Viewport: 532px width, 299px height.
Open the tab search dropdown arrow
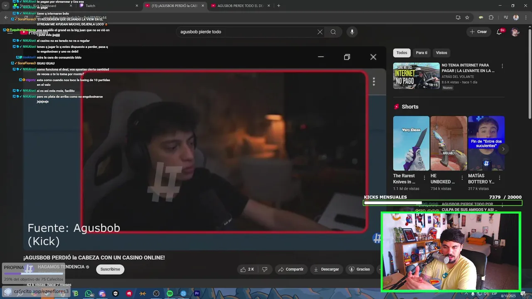tap(6, 6)
